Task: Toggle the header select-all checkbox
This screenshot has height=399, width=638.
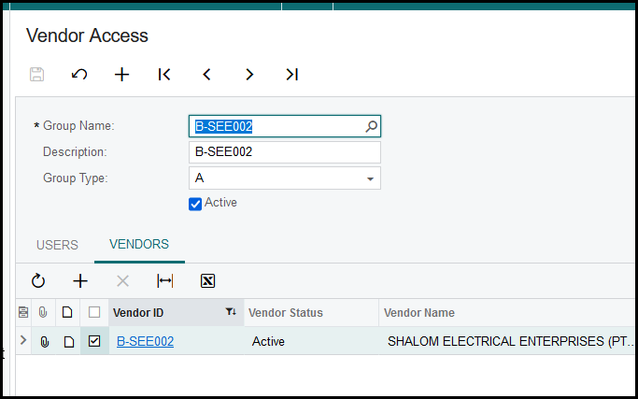Action: [94, 313]
